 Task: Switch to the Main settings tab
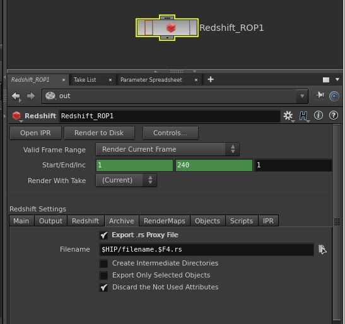[x=21, y=221]
